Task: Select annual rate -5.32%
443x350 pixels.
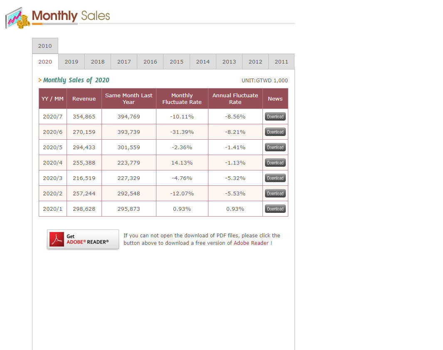Action: 235,178
